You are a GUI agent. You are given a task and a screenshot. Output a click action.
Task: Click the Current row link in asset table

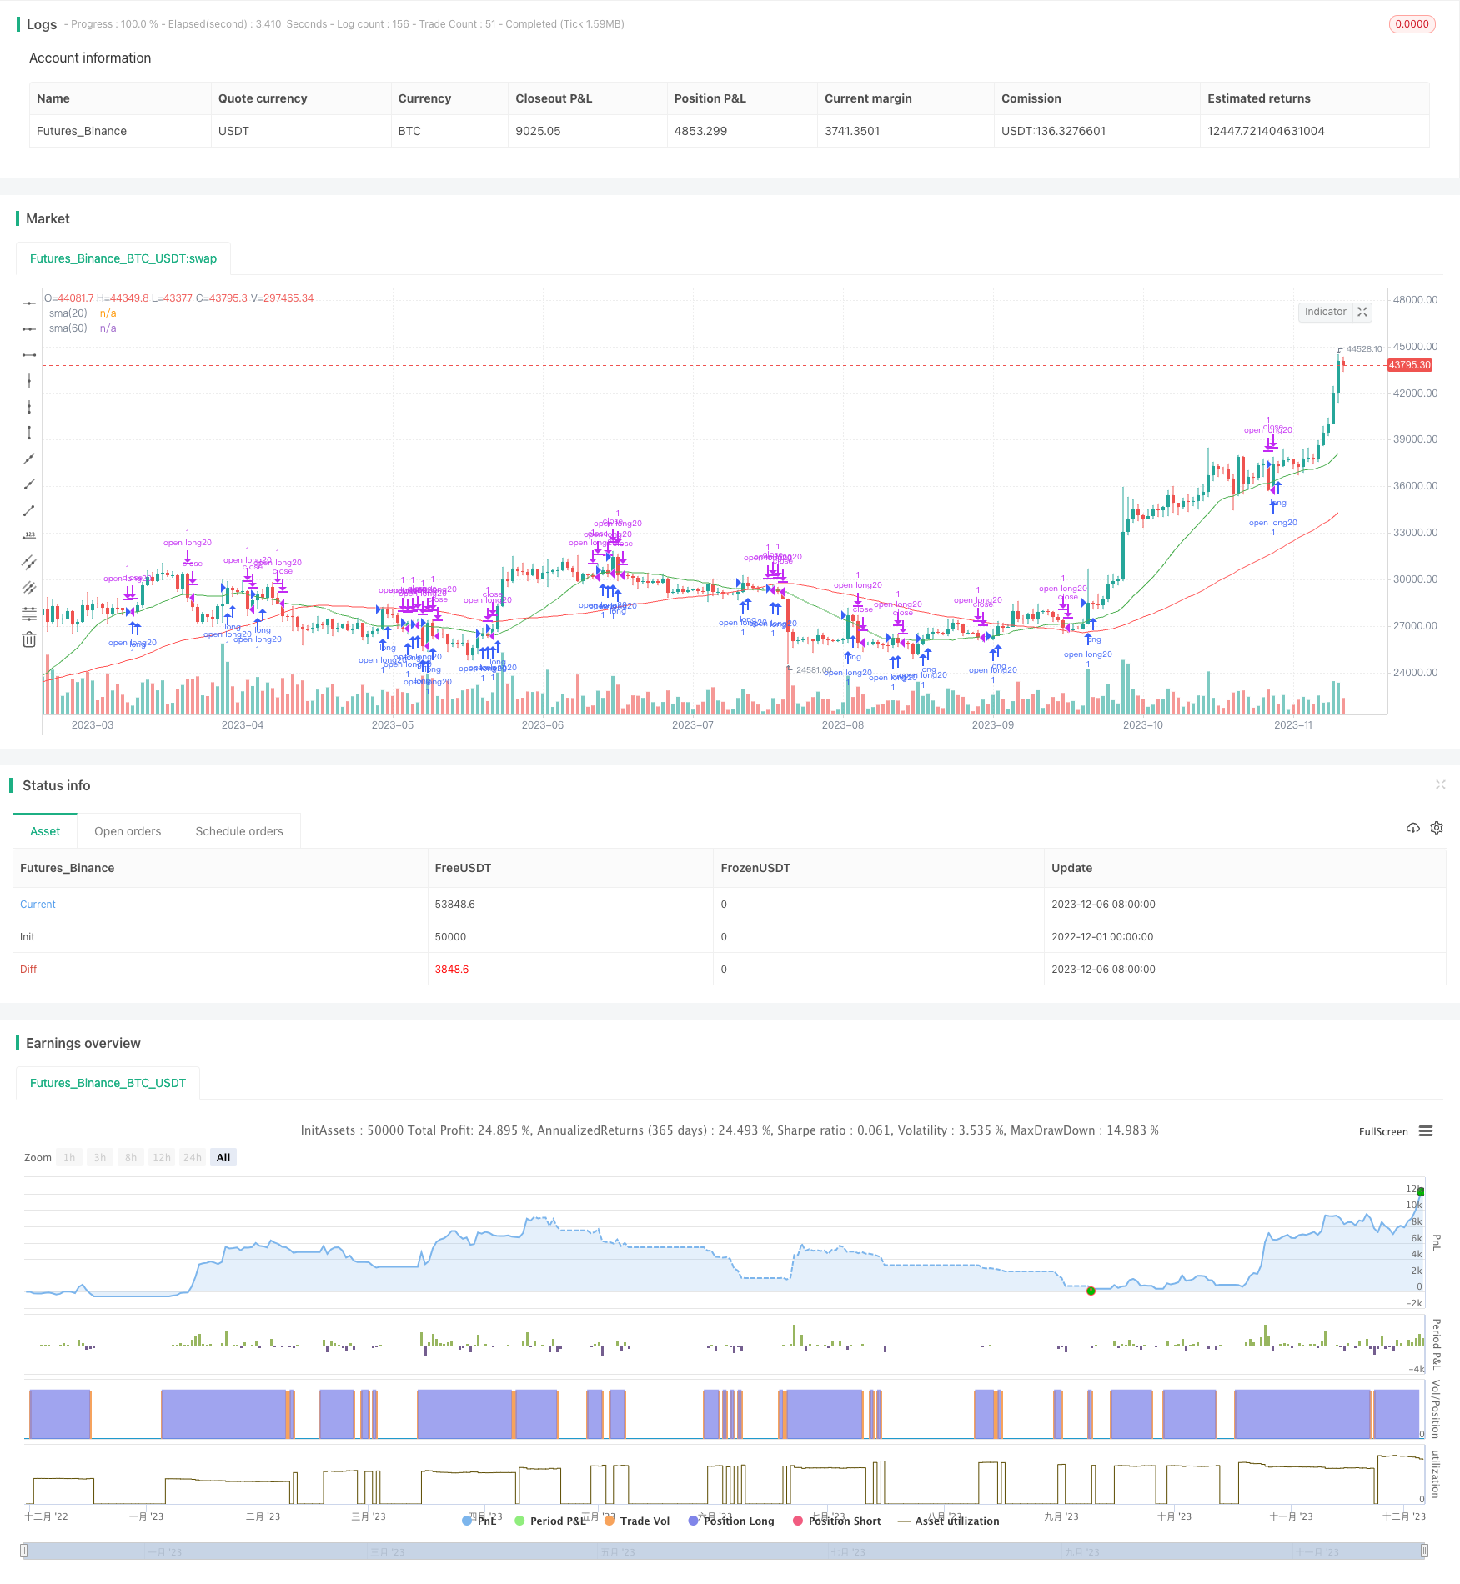tap(38, 904)
